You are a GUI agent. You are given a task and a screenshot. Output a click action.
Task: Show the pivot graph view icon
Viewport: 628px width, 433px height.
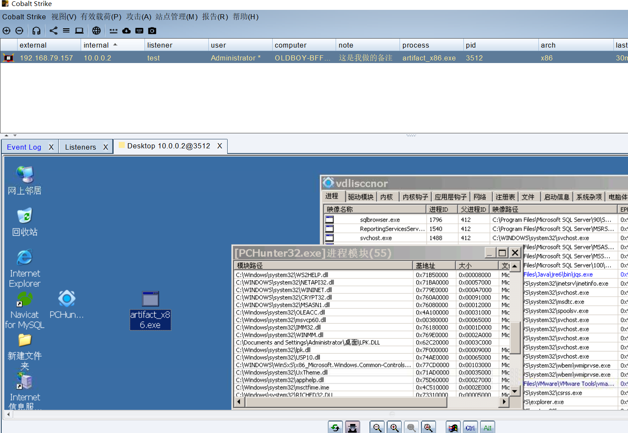[54, 30]
